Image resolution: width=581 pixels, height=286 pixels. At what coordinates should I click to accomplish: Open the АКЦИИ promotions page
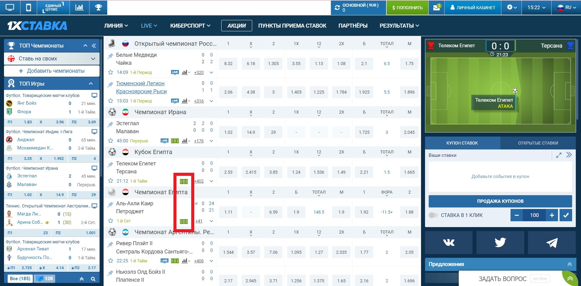pyautogui.click(x=237, y=26)
